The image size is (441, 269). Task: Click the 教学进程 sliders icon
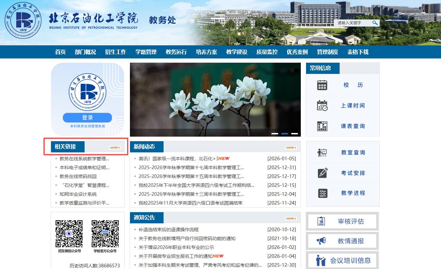click(x=323, y=193)
